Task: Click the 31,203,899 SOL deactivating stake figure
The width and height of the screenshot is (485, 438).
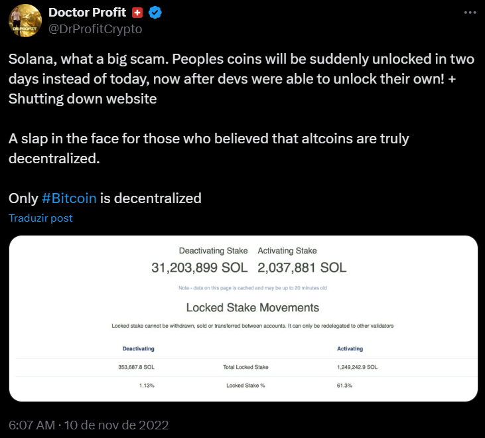Action: 200,267
